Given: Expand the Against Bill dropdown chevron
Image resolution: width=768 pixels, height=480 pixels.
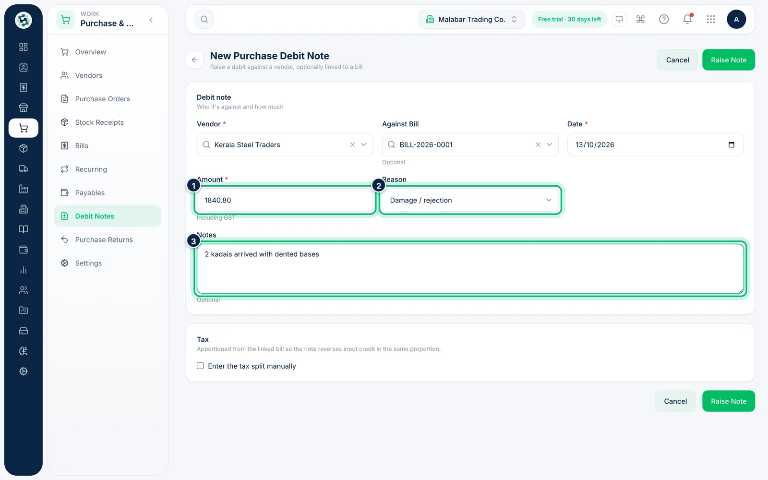Looking at the screenshot, I should [x=550, y=144].
